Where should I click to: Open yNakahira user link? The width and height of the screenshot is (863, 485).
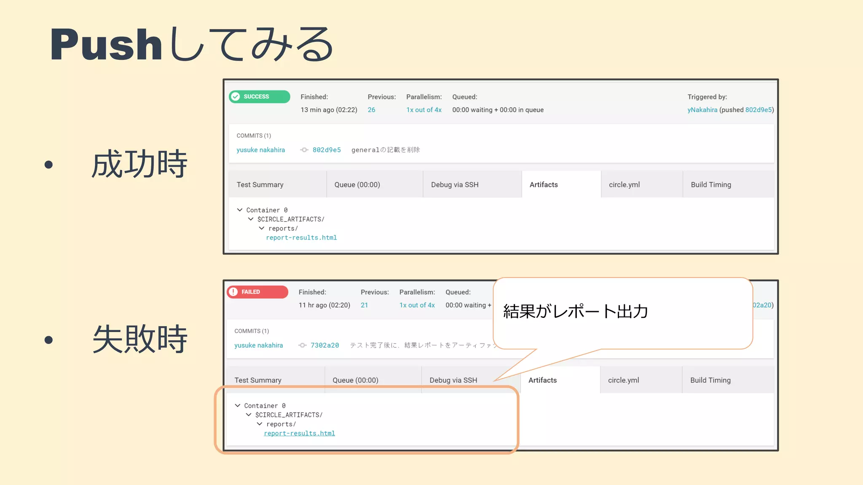[702, 110]
